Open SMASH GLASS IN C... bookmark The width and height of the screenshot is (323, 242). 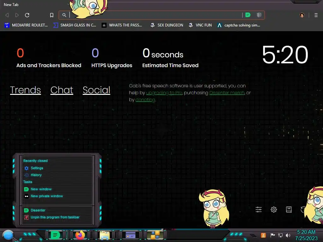pyautogui.click(x=74, y=25)
